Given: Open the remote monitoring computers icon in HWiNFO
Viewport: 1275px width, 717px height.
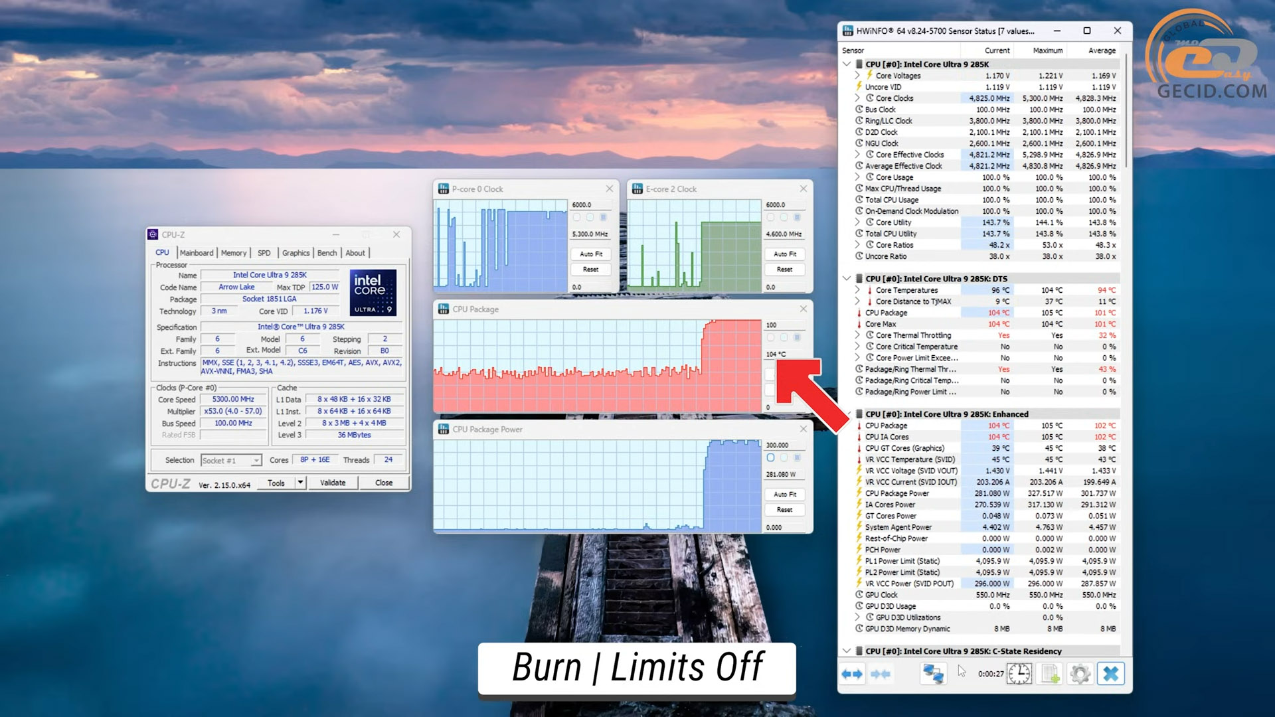Looking at the screenshot, I should pyautogui.click(x=933, y=674).
